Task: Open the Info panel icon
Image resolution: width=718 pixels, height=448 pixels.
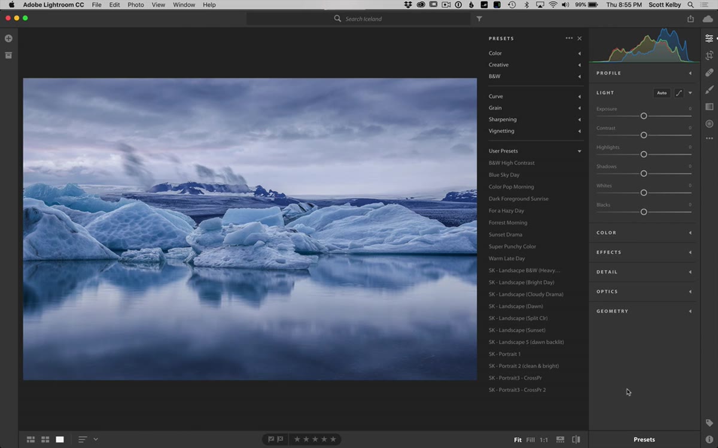Action: click(709, 440)
